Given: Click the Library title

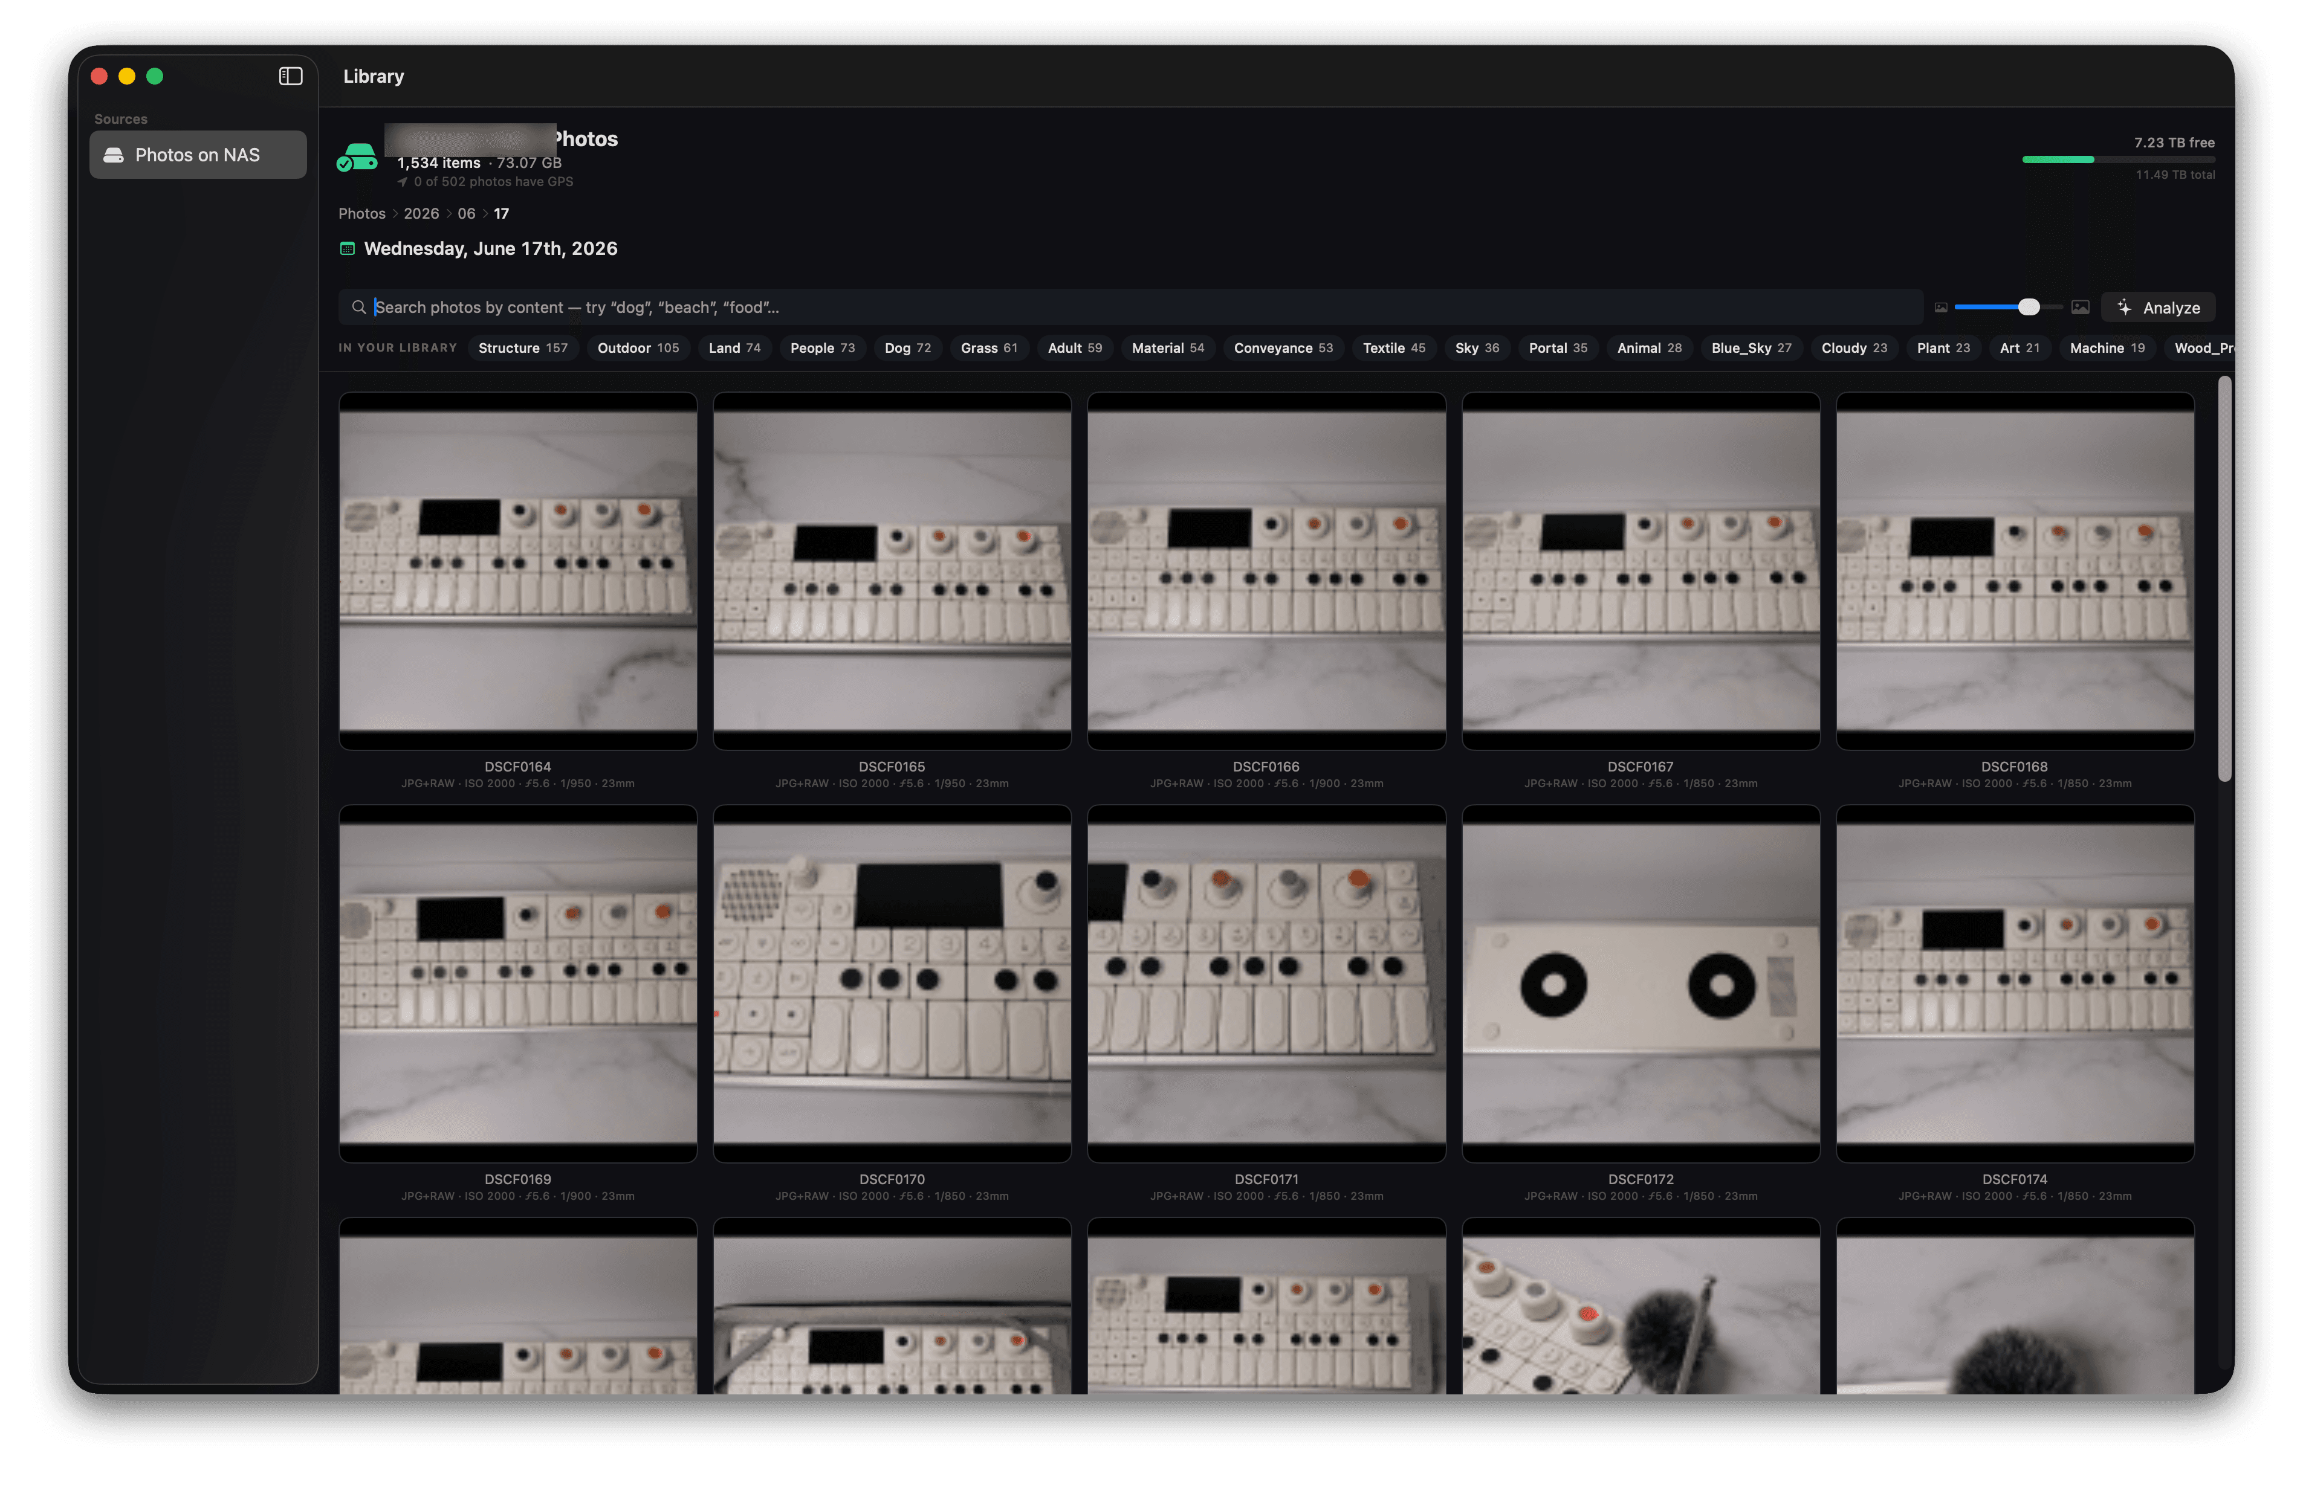Looking at the screenshot, I should [374, 76].
